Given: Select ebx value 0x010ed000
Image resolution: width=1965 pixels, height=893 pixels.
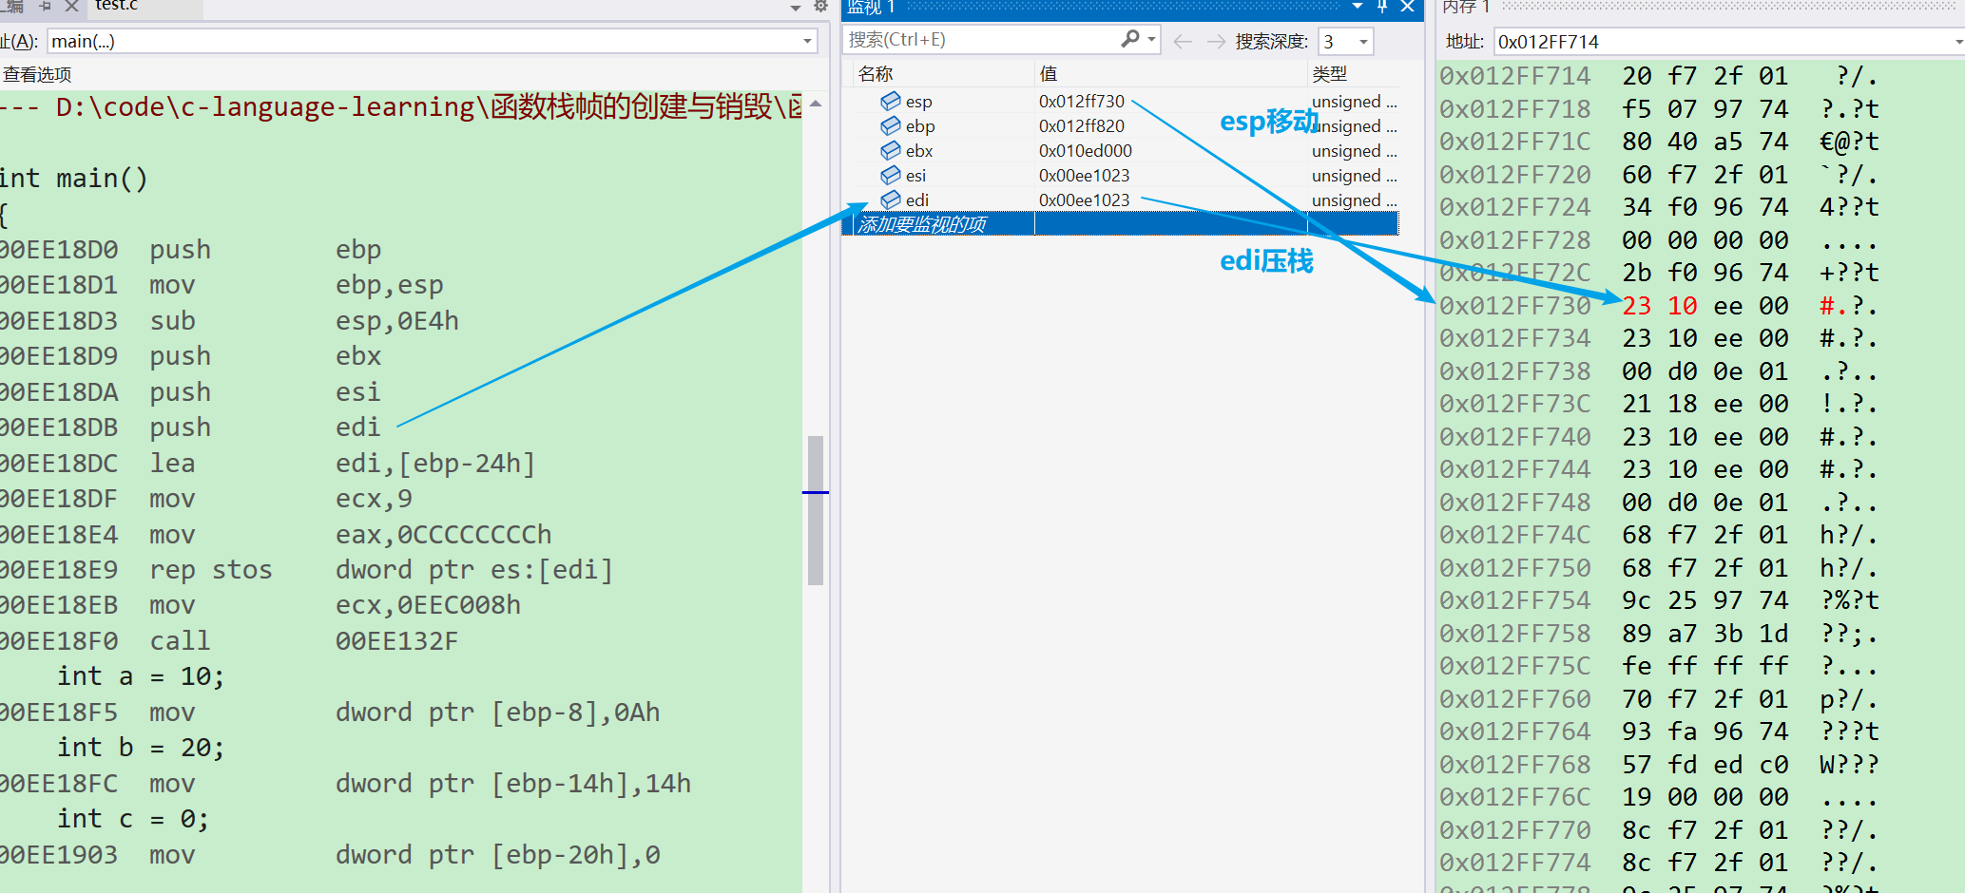Looking at the screenshot, I should click(1085, 150).
